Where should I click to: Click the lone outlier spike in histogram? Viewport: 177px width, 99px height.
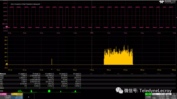(x=52, y=62)
